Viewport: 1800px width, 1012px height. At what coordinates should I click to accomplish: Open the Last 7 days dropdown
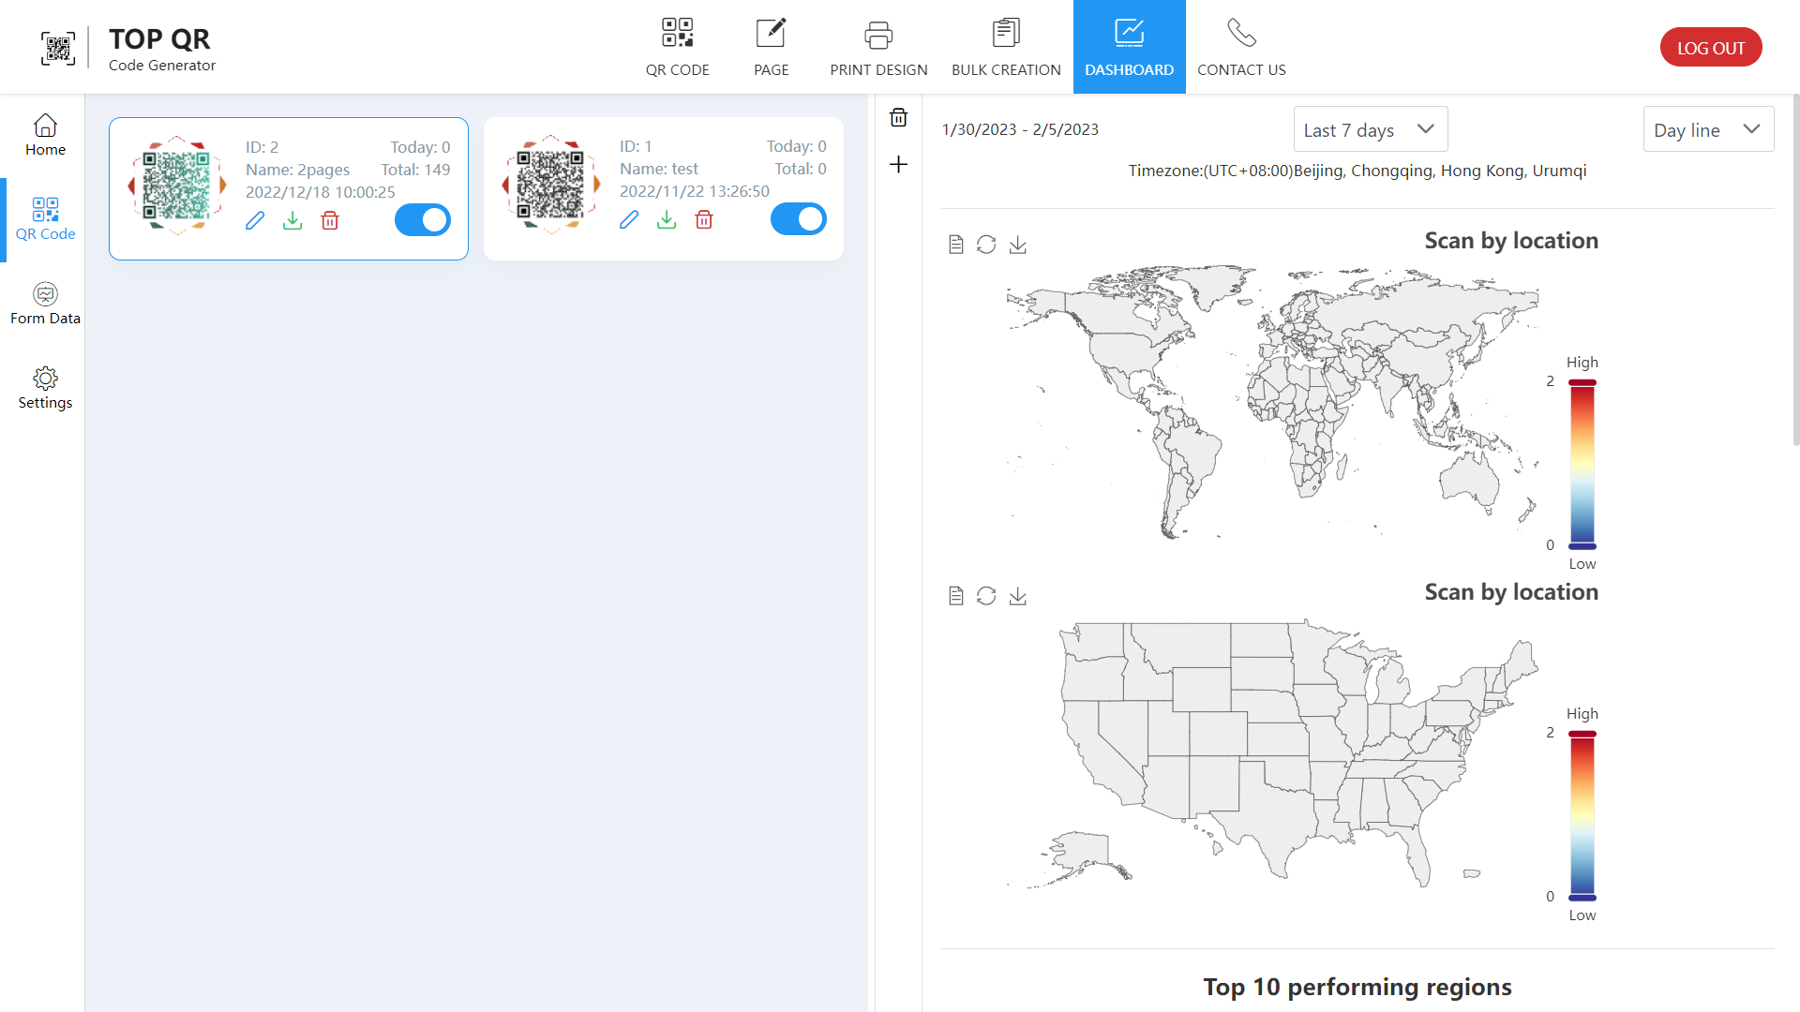click(1370, 129)
